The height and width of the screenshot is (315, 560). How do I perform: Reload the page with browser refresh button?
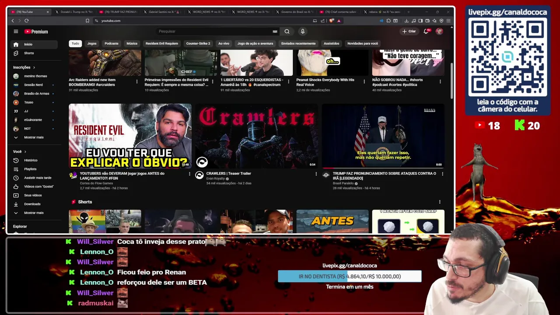tap(27, 21)
